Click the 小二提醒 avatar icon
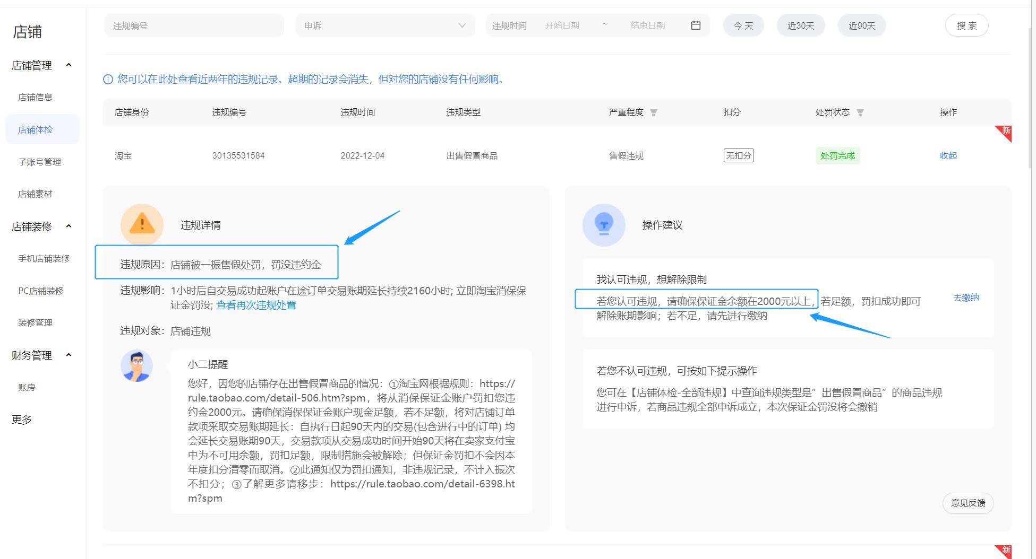The image size is (1036, 559). click(137, 365)
